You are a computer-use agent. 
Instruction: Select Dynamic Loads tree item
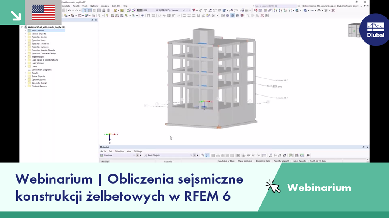[38, 79]
